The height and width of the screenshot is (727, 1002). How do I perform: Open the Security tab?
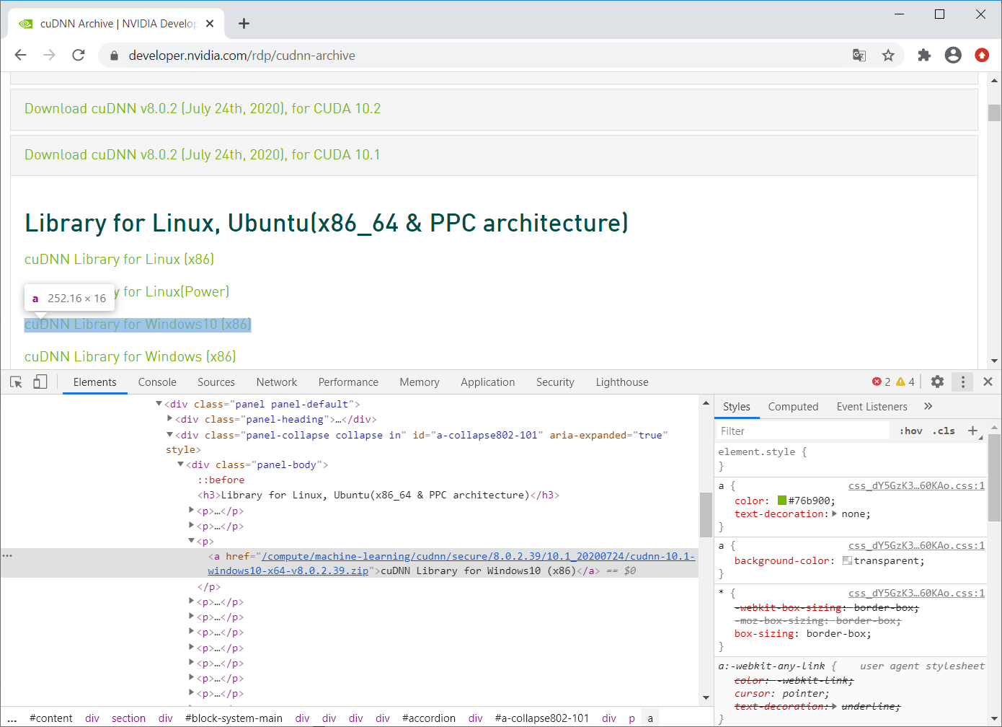pos(555,382)
